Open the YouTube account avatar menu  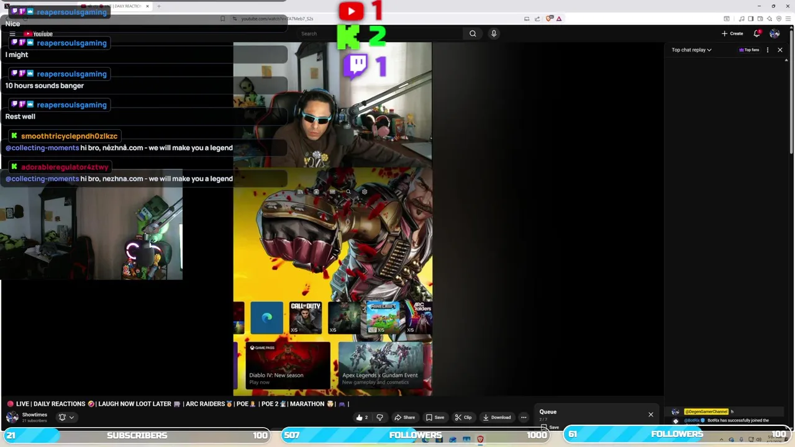775,34
